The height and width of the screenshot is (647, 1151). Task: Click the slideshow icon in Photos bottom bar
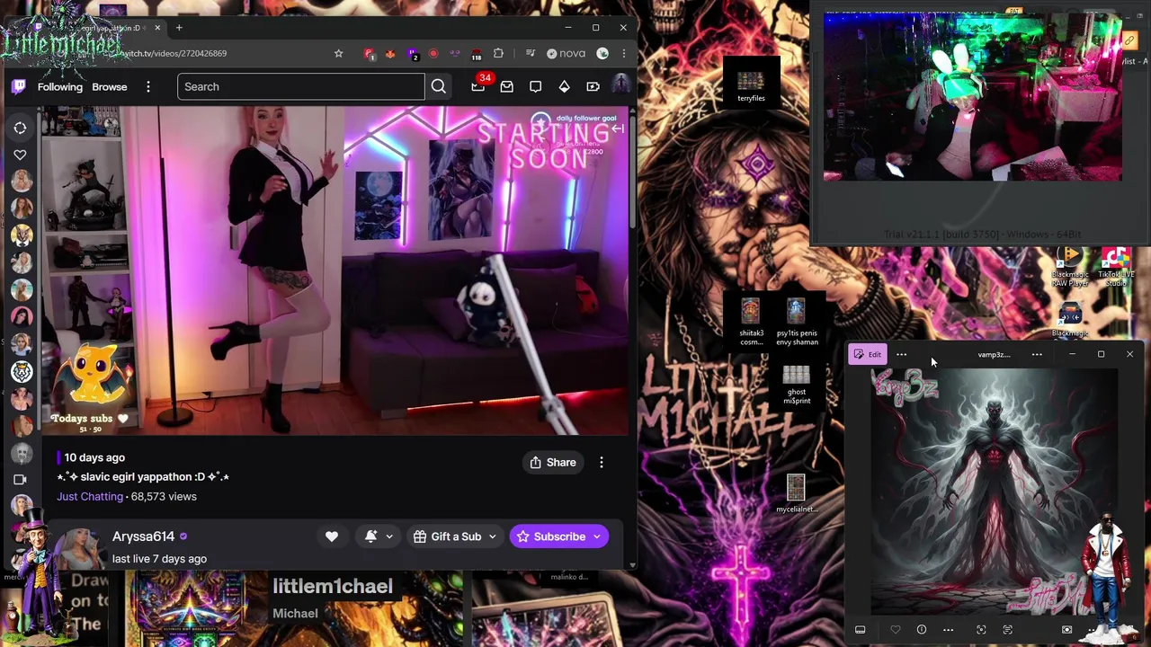(x=1066, y=630)
